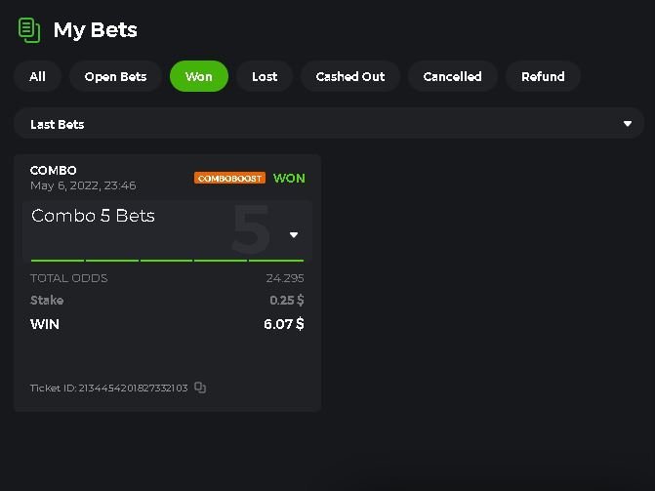Click the COMBOBOOST badge
The image size is (655, 491).
click(229, 179)
